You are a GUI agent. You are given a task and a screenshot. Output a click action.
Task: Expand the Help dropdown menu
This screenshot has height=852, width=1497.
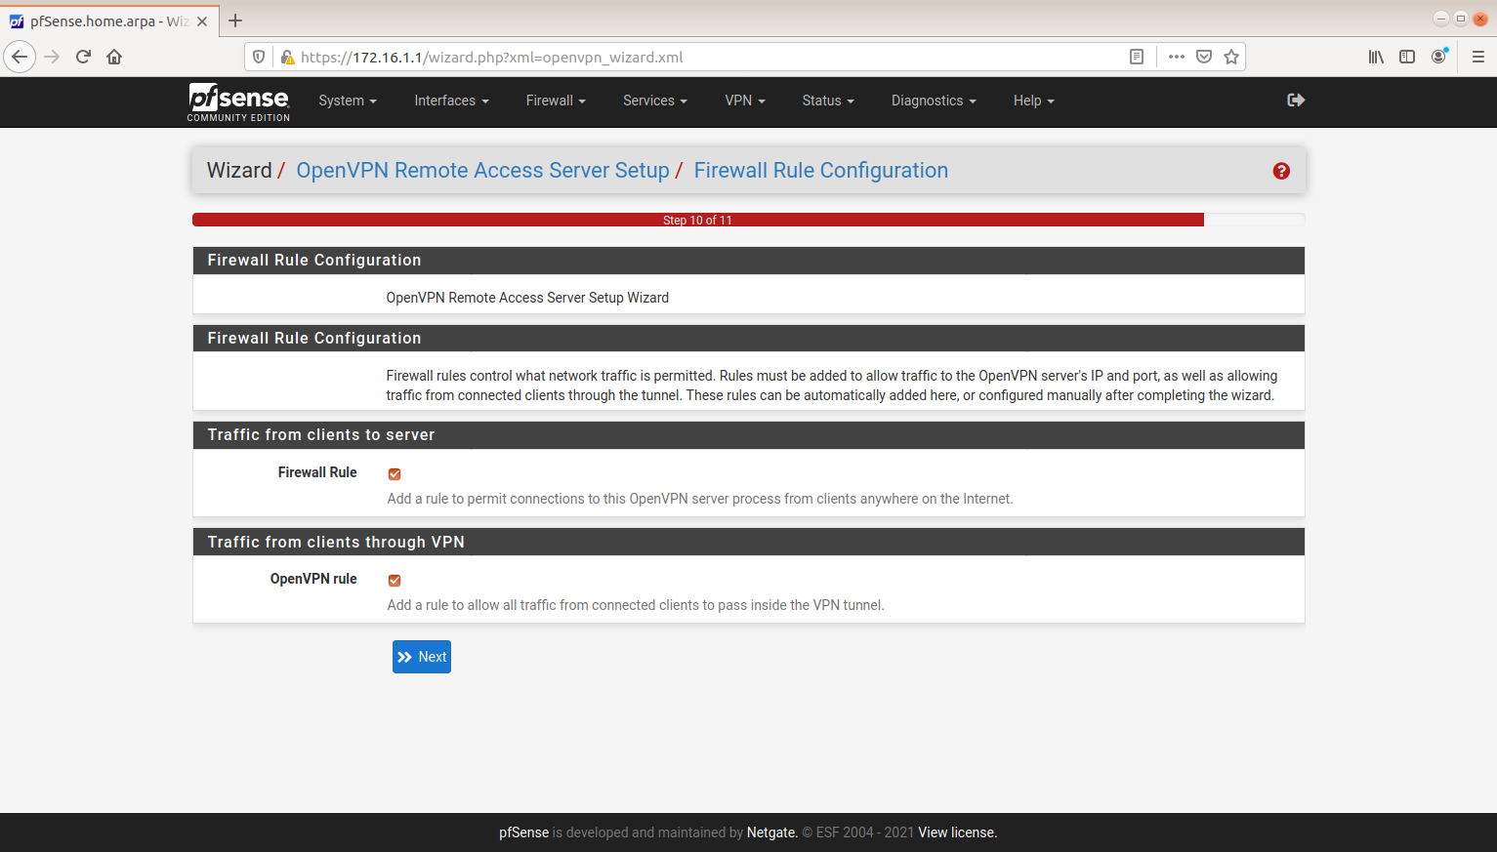(x=1034, y=101)
